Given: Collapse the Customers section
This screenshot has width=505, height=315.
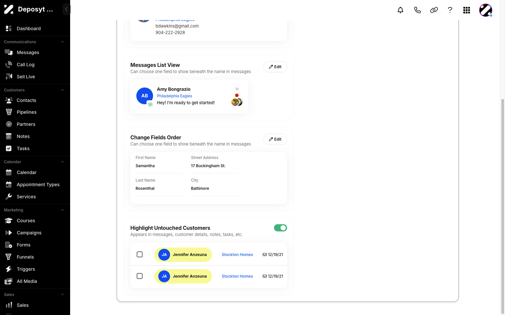Looking at the screenshot, I should (62, 90).
